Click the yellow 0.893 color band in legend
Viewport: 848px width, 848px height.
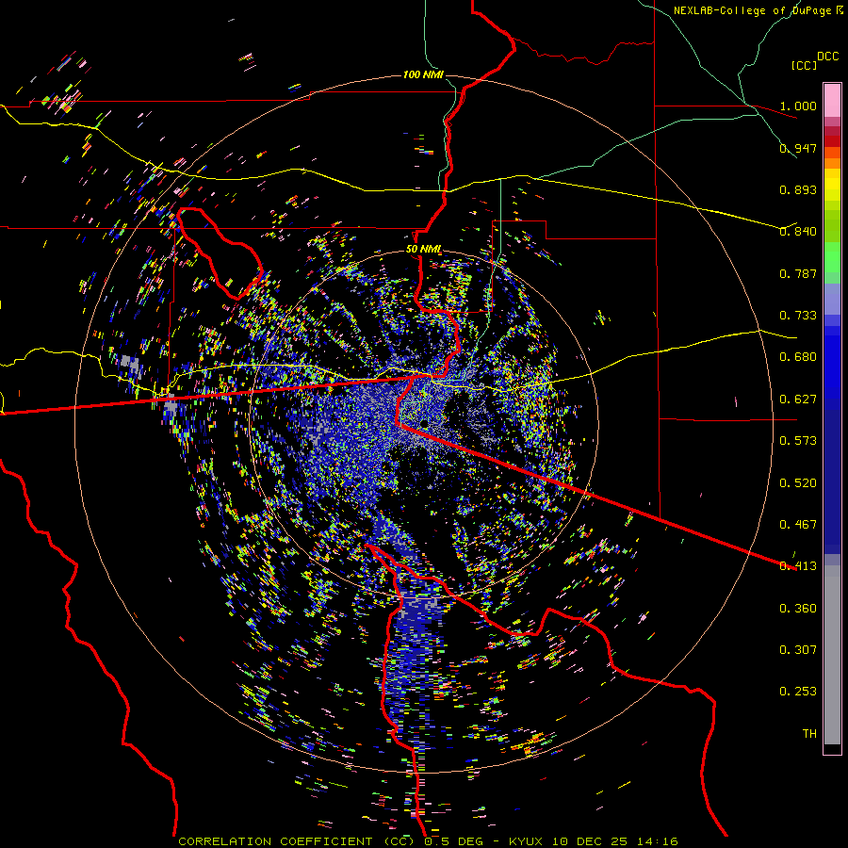click(832, 189)
